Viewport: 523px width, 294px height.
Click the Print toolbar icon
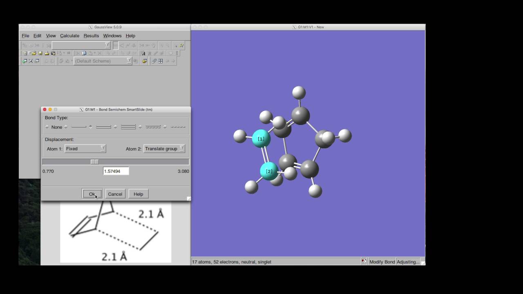(x=47, y=53)
